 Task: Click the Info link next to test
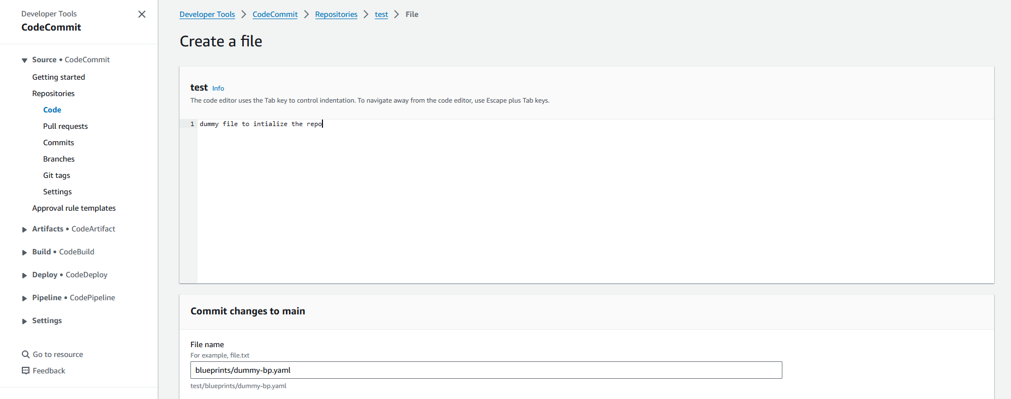[218, 88]
